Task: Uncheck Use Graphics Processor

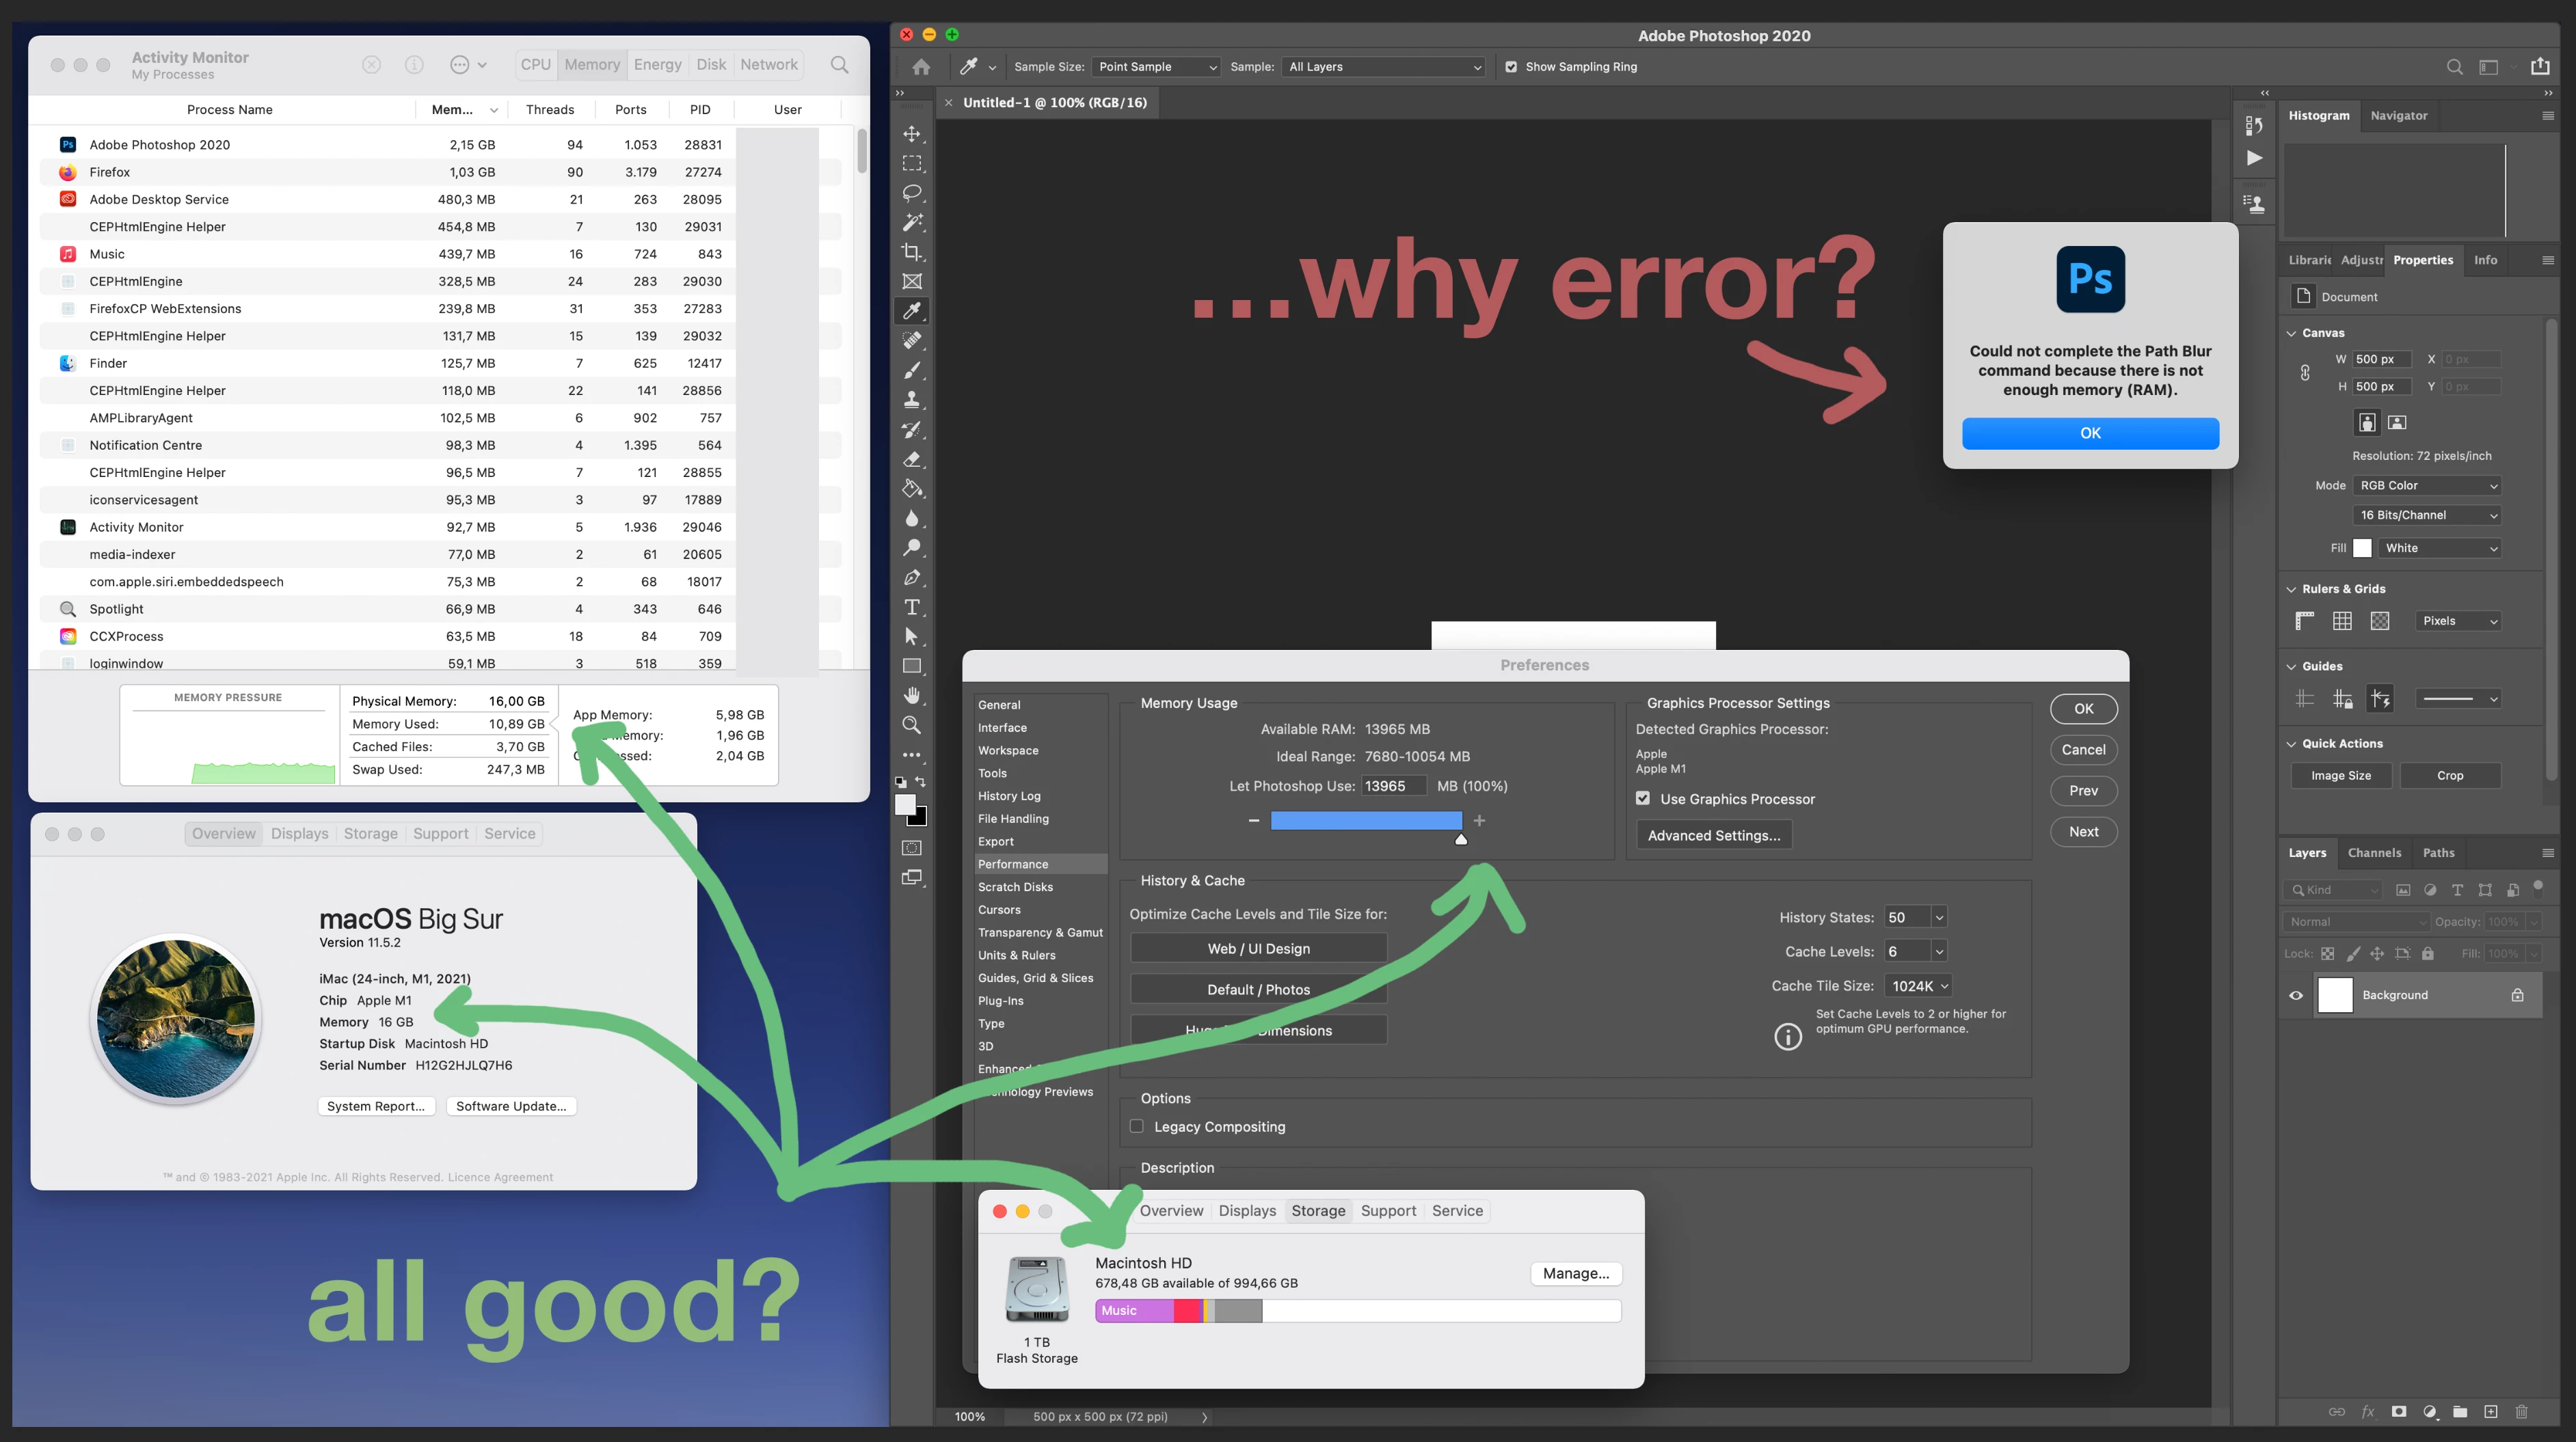Action: tap(1643, 798)
